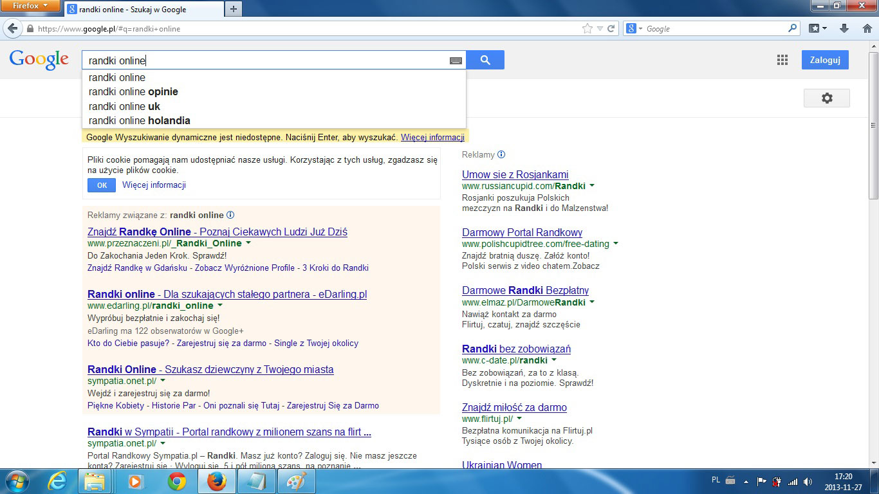The height and width of the screenshot is (494, 879).
Task: Expand the arrow beside www.russiancupid.com/Randki
Action: click(x=592, y=186)
